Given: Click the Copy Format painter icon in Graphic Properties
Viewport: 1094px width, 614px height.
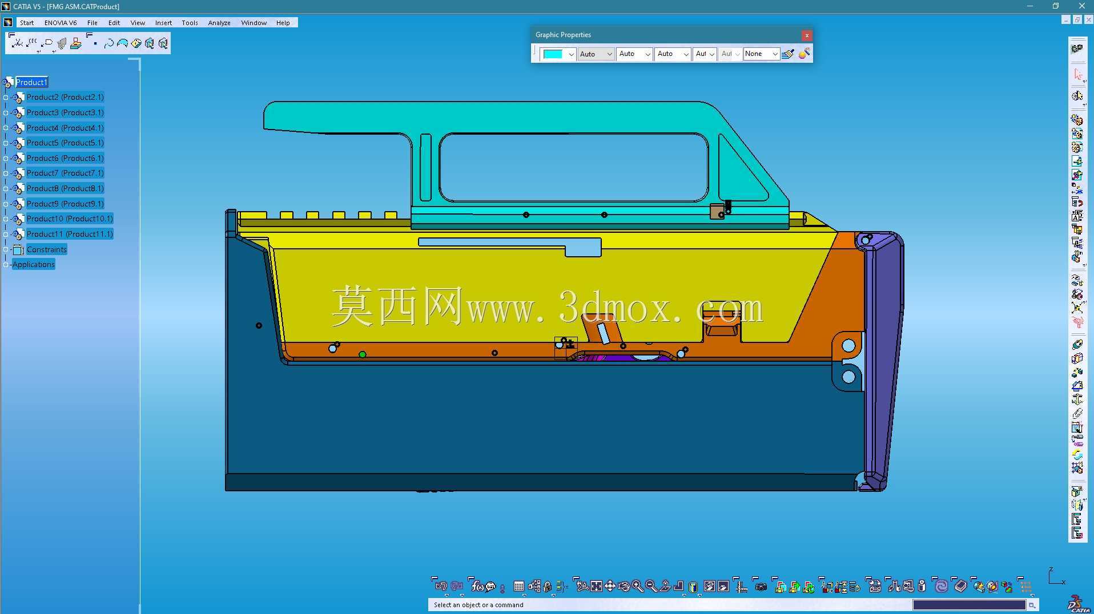Looking at the screenshot, I should pyautogui.click(x=804, y=54).
